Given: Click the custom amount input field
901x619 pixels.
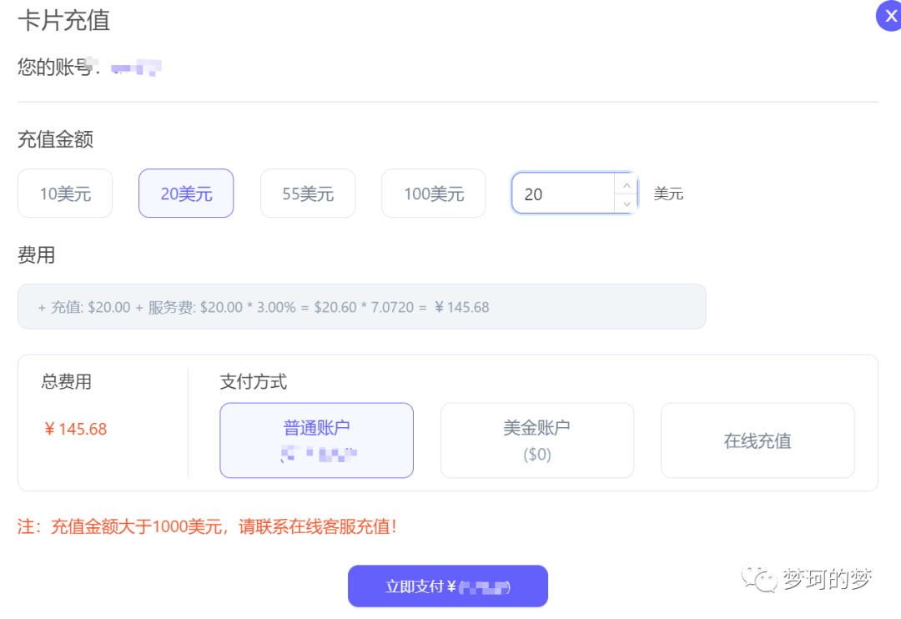Looking at the screenshot, I should [563, 194].
